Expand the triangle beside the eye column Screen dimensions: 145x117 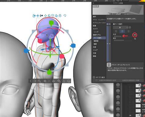[110, 24]
